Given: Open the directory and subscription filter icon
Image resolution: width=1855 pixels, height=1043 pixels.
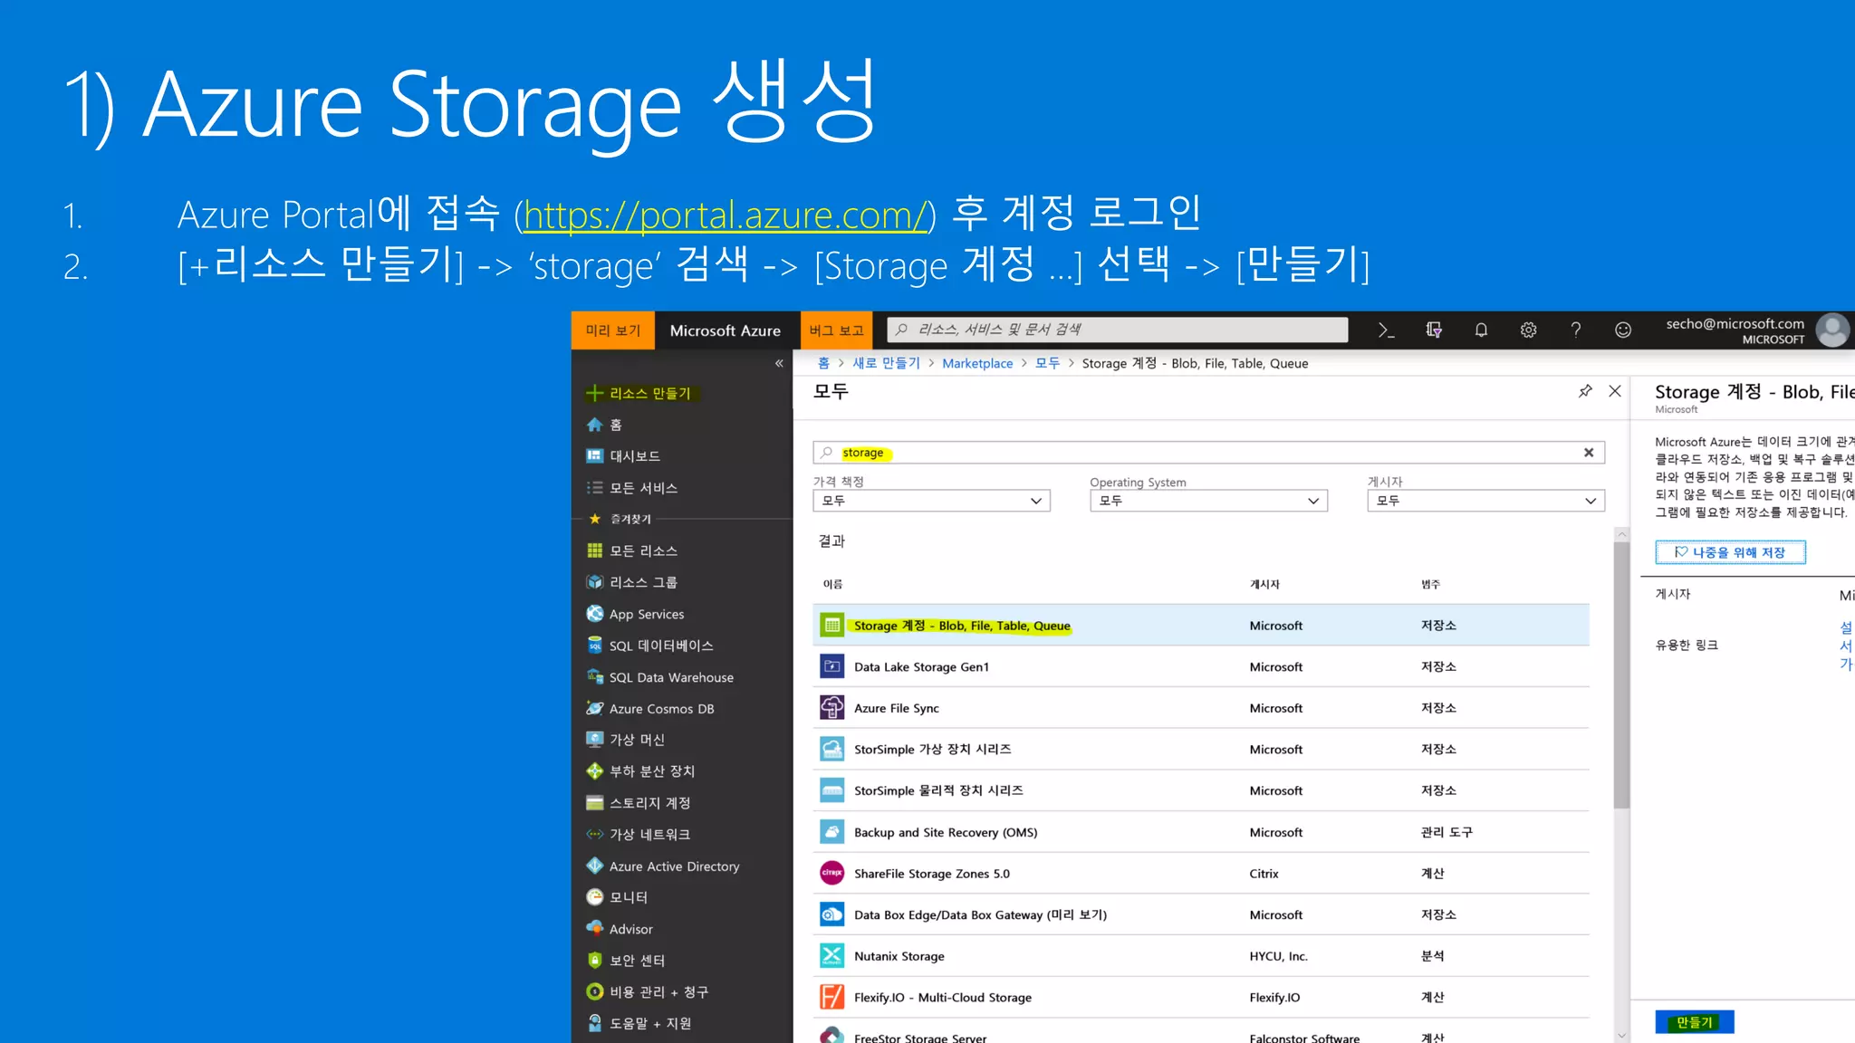Looking at the screenshot, I should tap(1434, 330).
